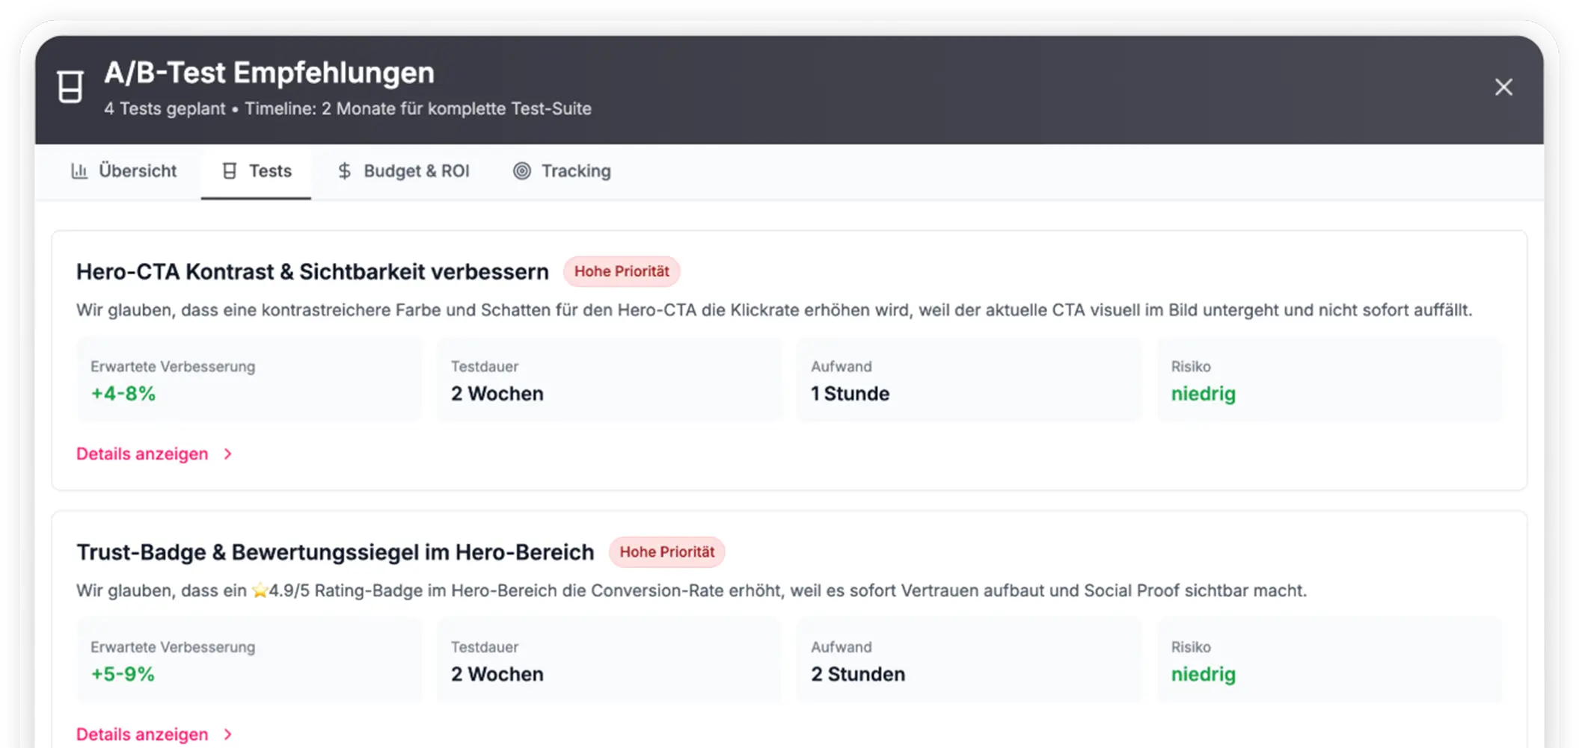Screen dimensions: 1579x748
Task: Select the +5-9% Erwartete Verbesserung tile
Action: tap(249, 661)
